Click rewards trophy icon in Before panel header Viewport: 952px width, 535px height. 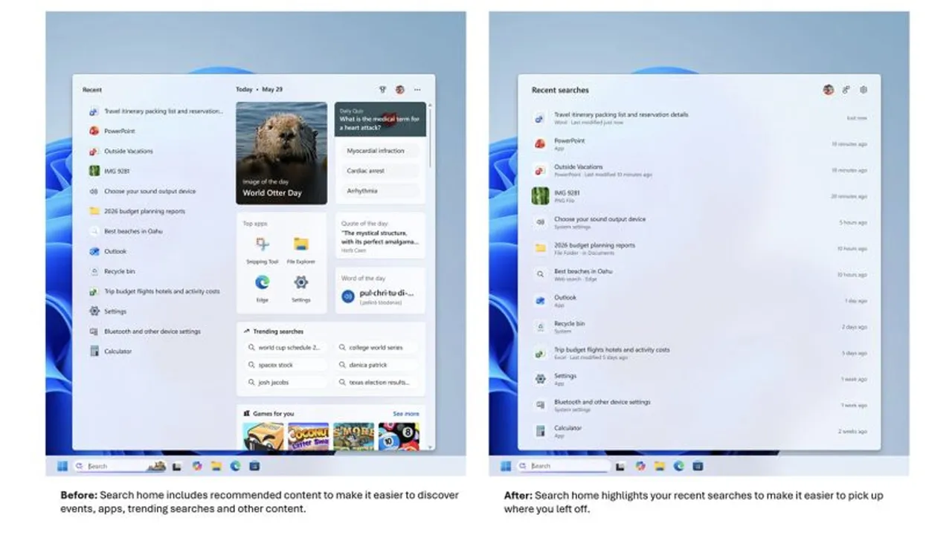(x=382, y=89)
